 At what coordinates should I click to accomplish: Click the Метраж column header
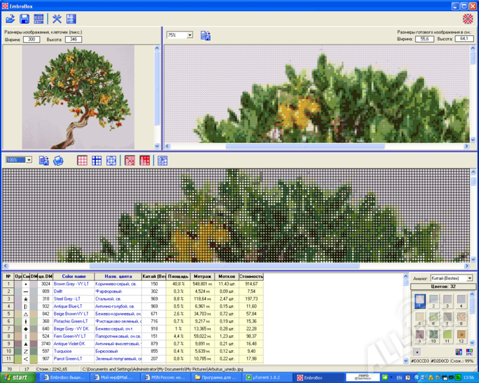coord(202,277)
